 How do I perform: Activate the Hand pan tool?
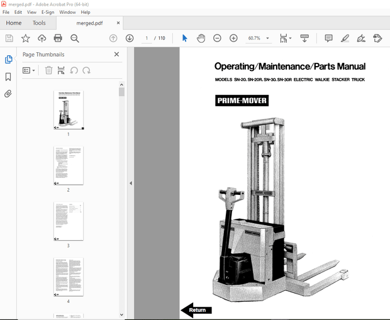[x=201, y=38]
